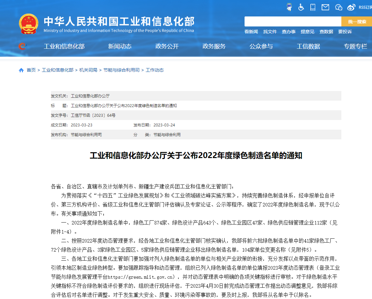372x299 pixels.
Task: Go to 首页 via the breadcrumb
Action: (31, 70)
